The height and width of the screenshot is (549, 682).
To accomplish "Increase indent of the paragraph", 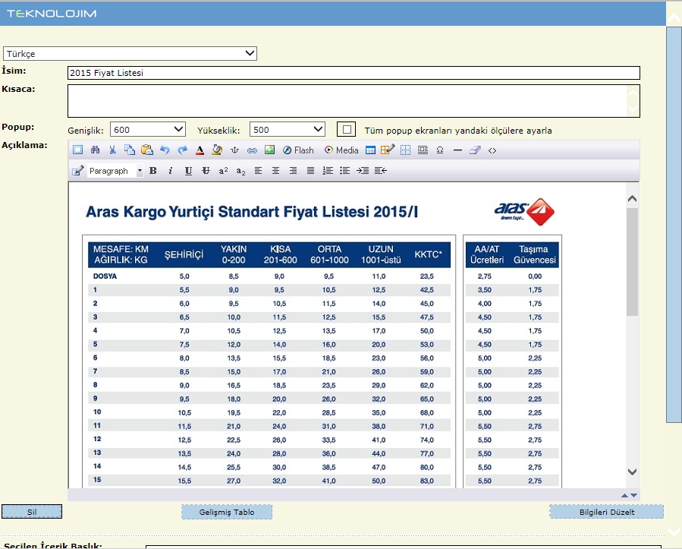I will pyautogui.click(x=363, y=171).
